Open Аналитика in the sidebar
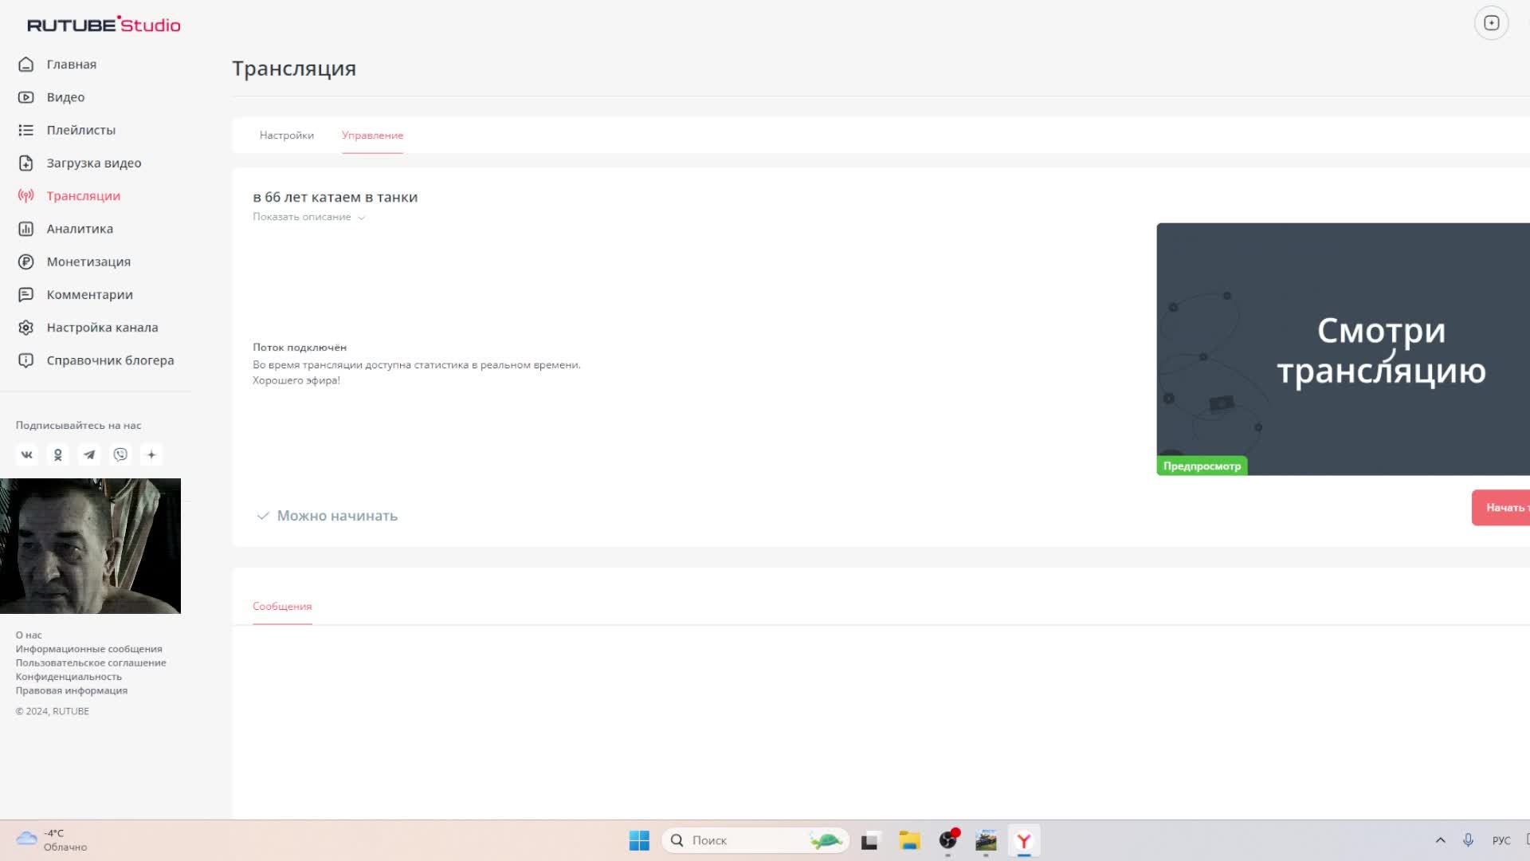The height and width of the screenshot is (861, 1530). coord(79,229)
